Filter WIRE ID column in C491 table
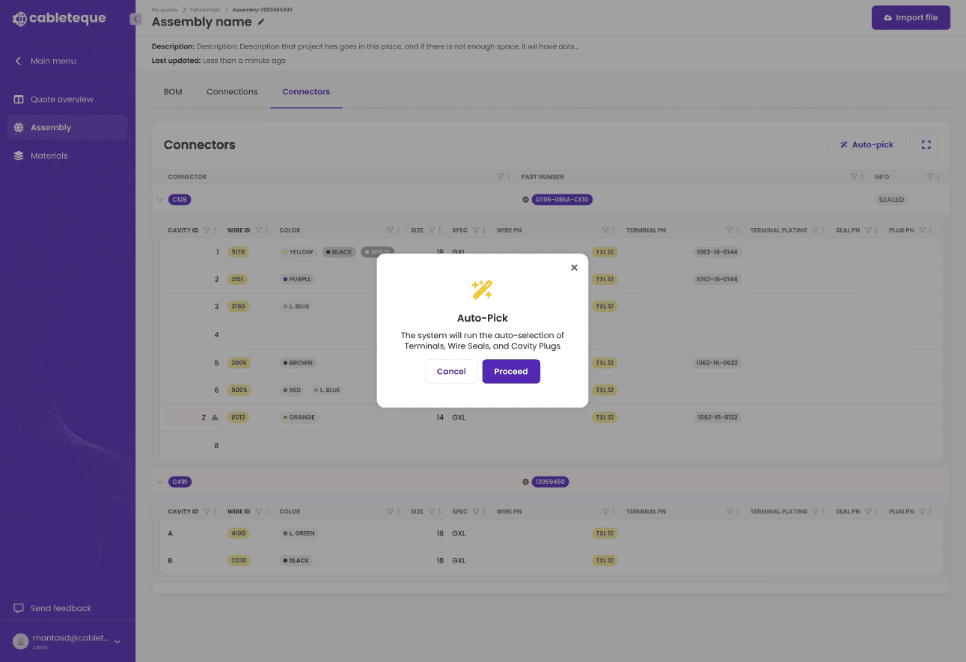966x662 pixels. 258,512
